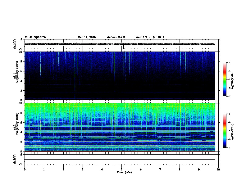This screenshot has height=190, width=246.
Task: Click the "station=MAM" header label
Action: (x=116, y=37)
